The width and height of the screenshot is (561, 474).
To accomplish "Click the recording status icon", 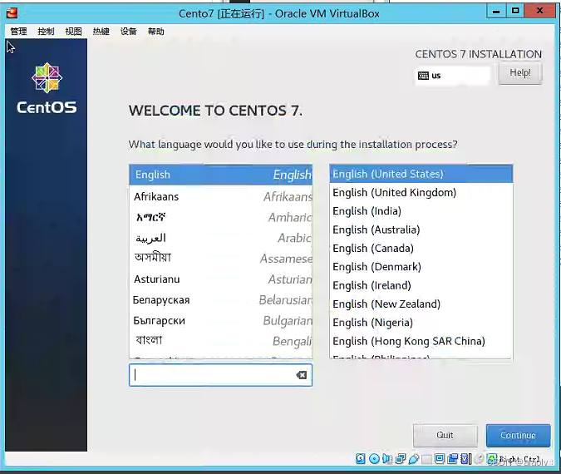I will click(453, 458).
